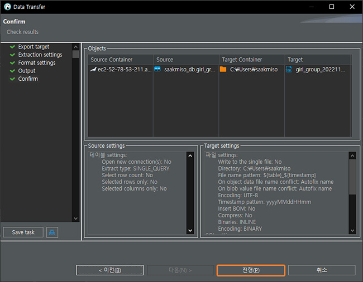Click the '파일 settings:' heading
Viewport: 363px width, 282px height.
(x=222, y=155)
